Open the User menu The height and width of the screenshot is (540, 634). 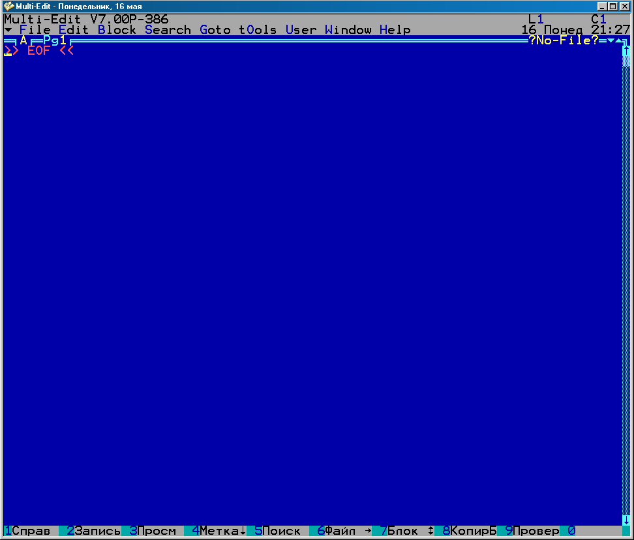pyautogui.click(x=301, y=30)
